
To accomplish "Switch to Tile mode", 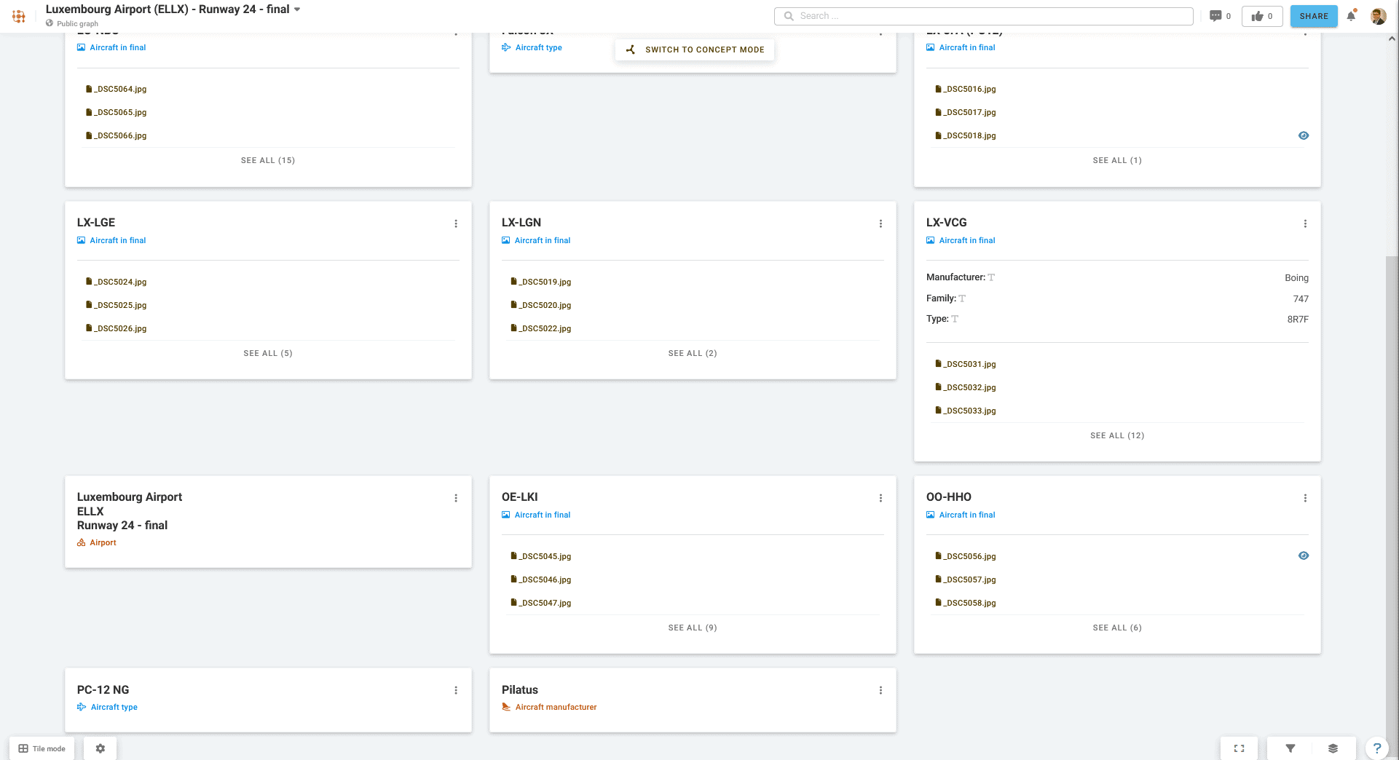I will click(x=42, y=748).
